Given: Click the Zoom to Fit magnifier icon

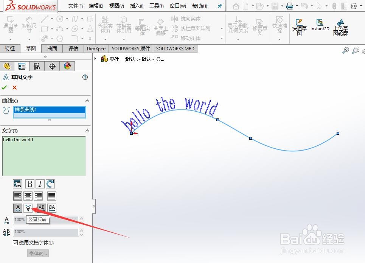Looking at the screenshot, I should (x=346, y=50).
